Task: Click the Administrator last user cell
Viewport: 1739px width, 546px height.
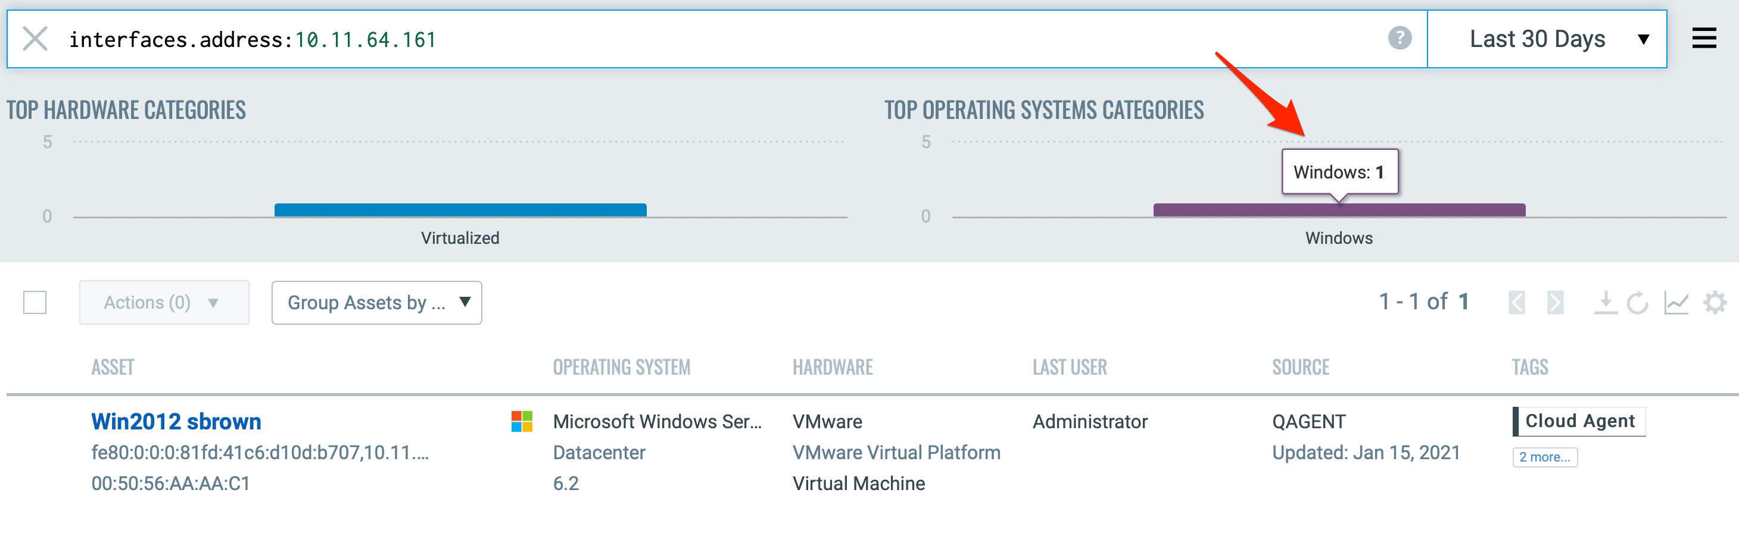Action: (1090, 421)
